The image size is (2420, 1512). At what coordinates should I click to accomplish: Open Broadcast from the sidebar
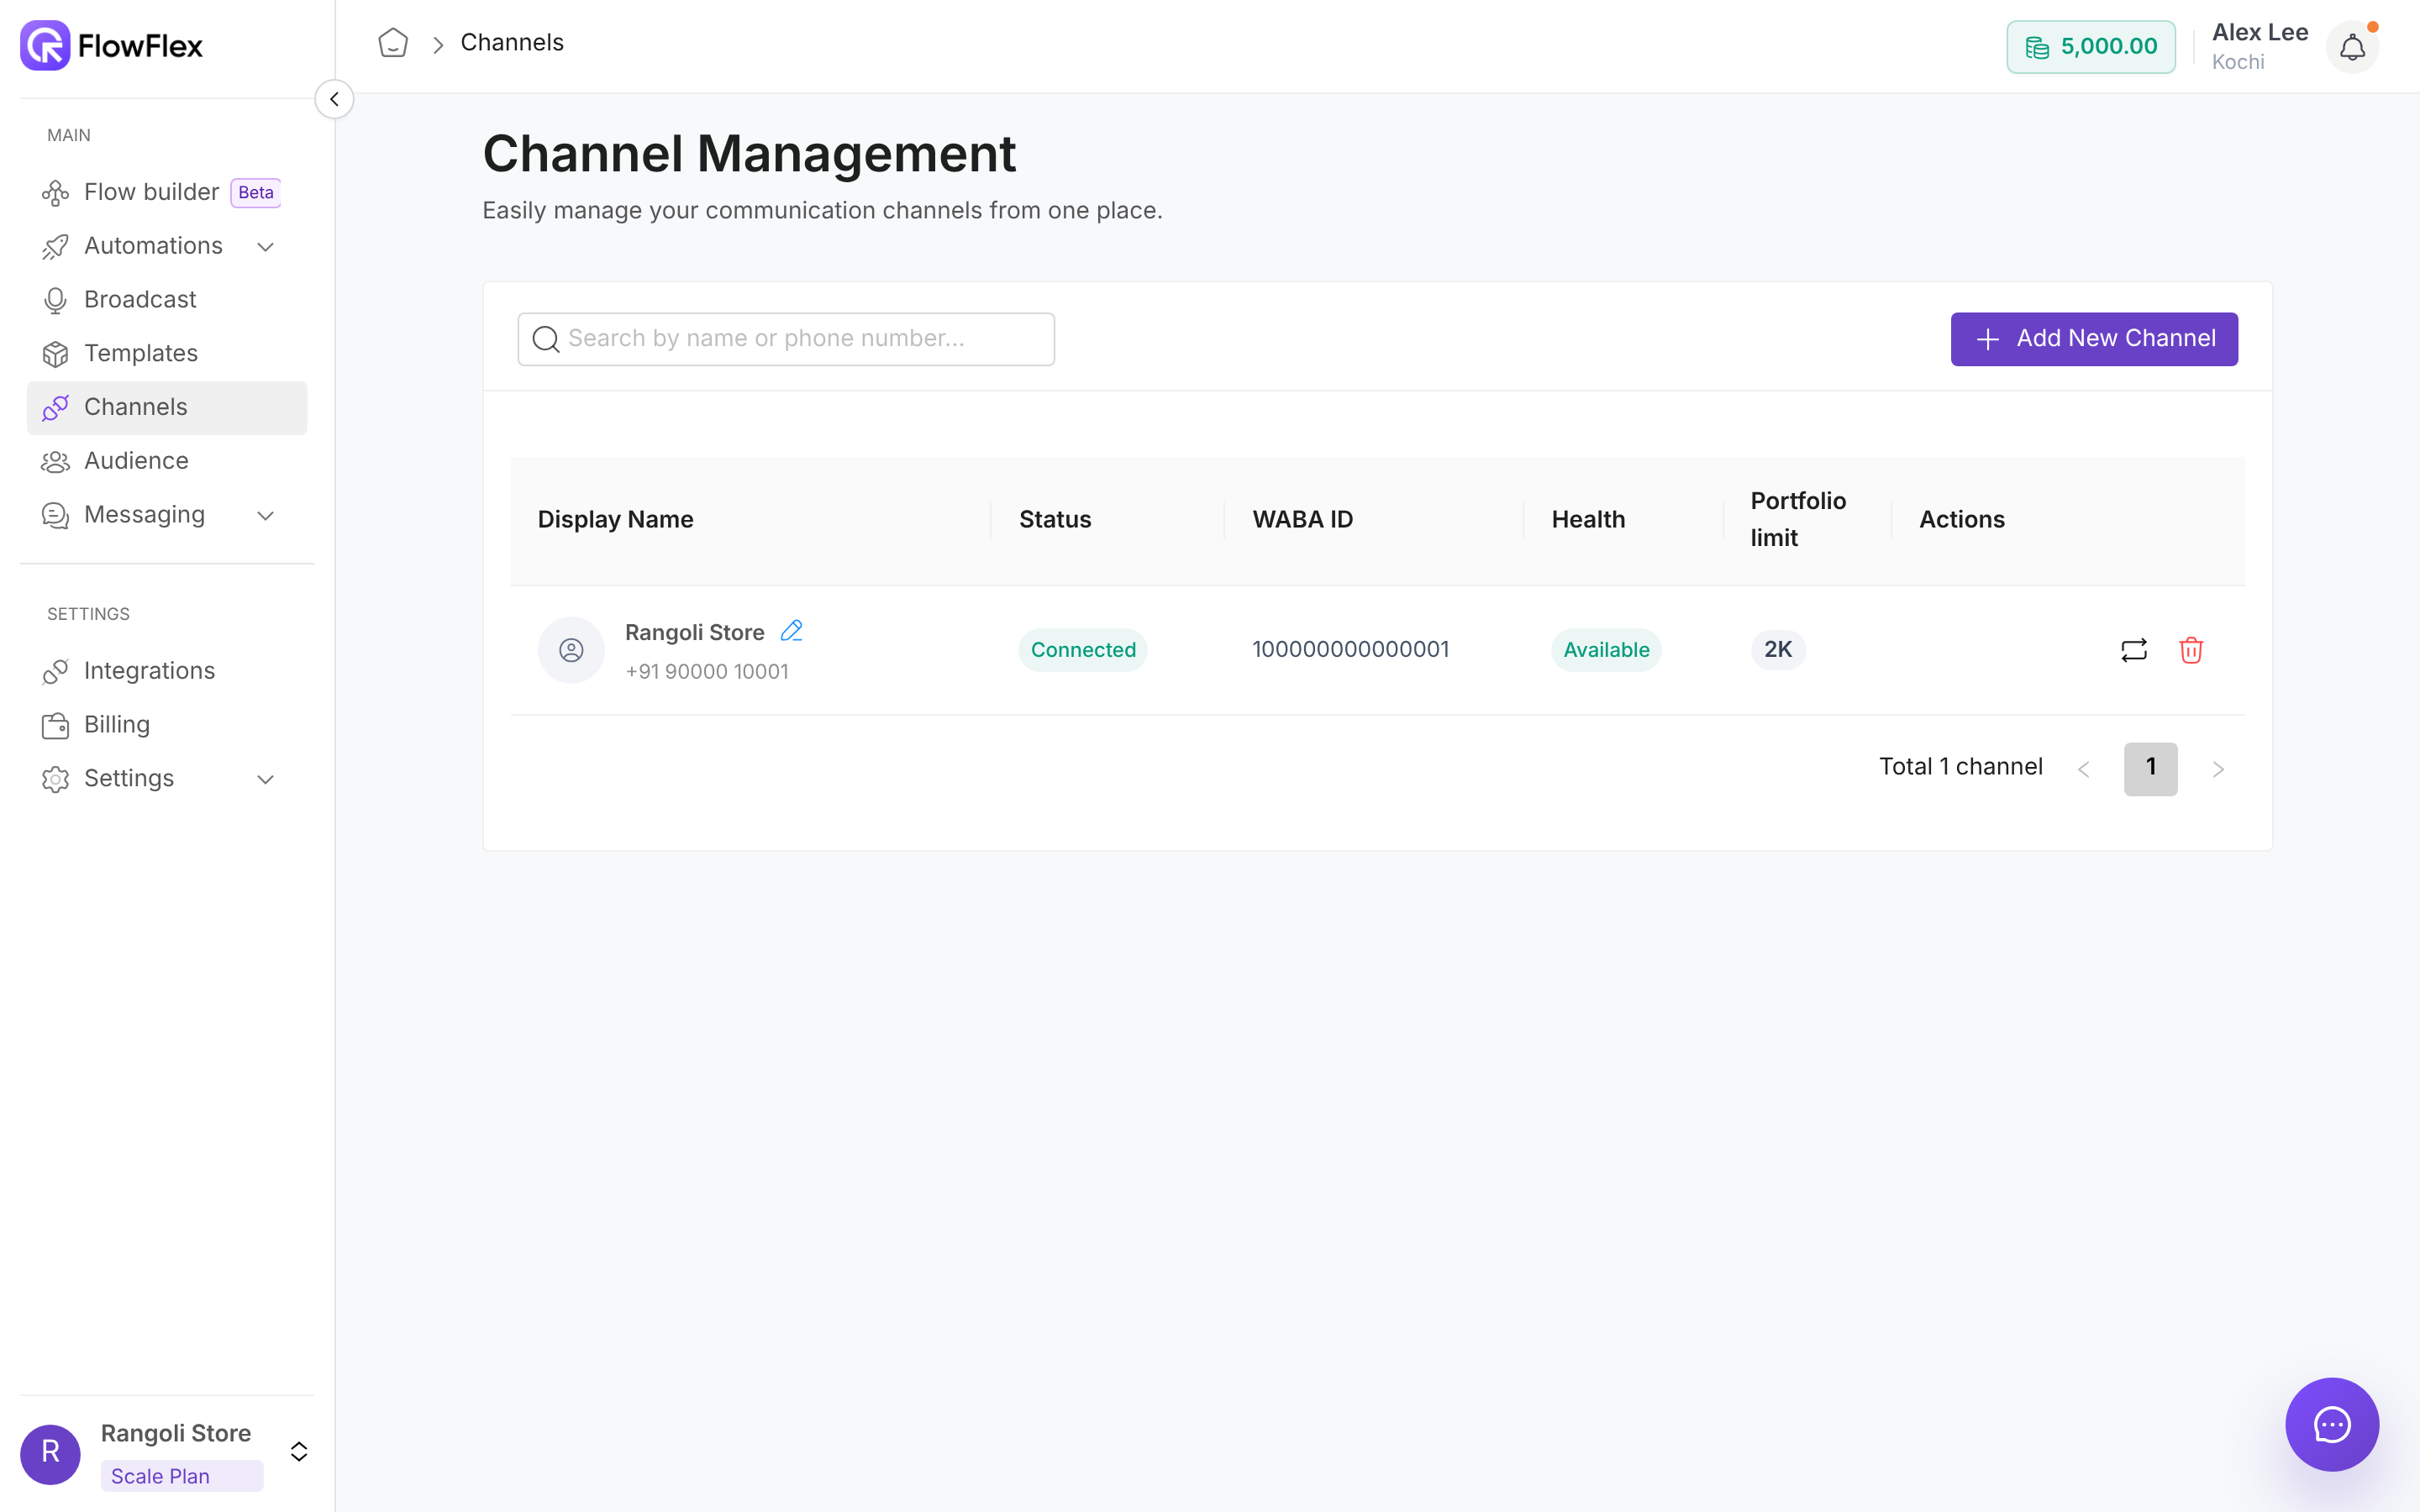(167, 300)
